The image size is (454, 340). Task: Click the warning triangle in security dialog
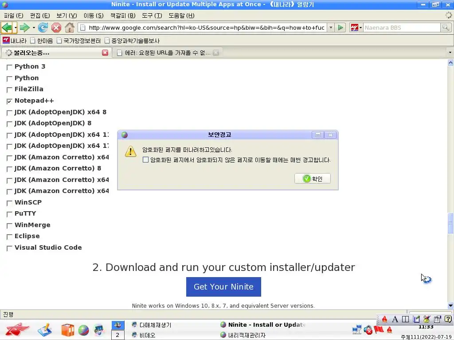click(x=131, y=151)
